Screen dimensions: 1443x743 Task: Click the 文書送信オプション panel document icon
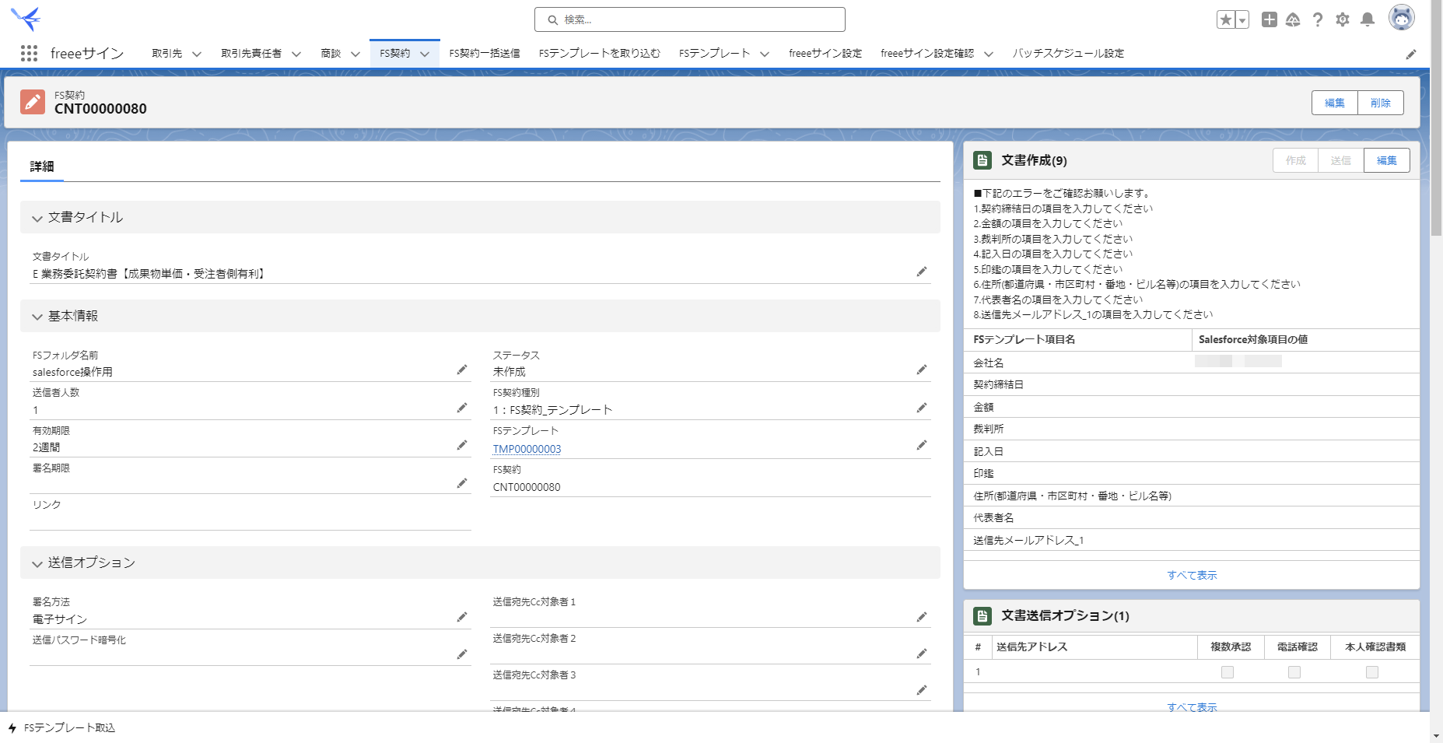coord(982,616)
